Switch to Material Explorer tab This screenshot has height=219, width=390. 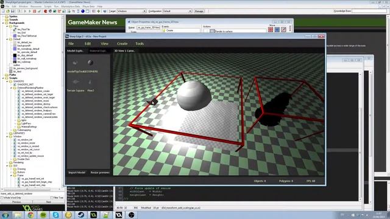[x=97, y=50]
